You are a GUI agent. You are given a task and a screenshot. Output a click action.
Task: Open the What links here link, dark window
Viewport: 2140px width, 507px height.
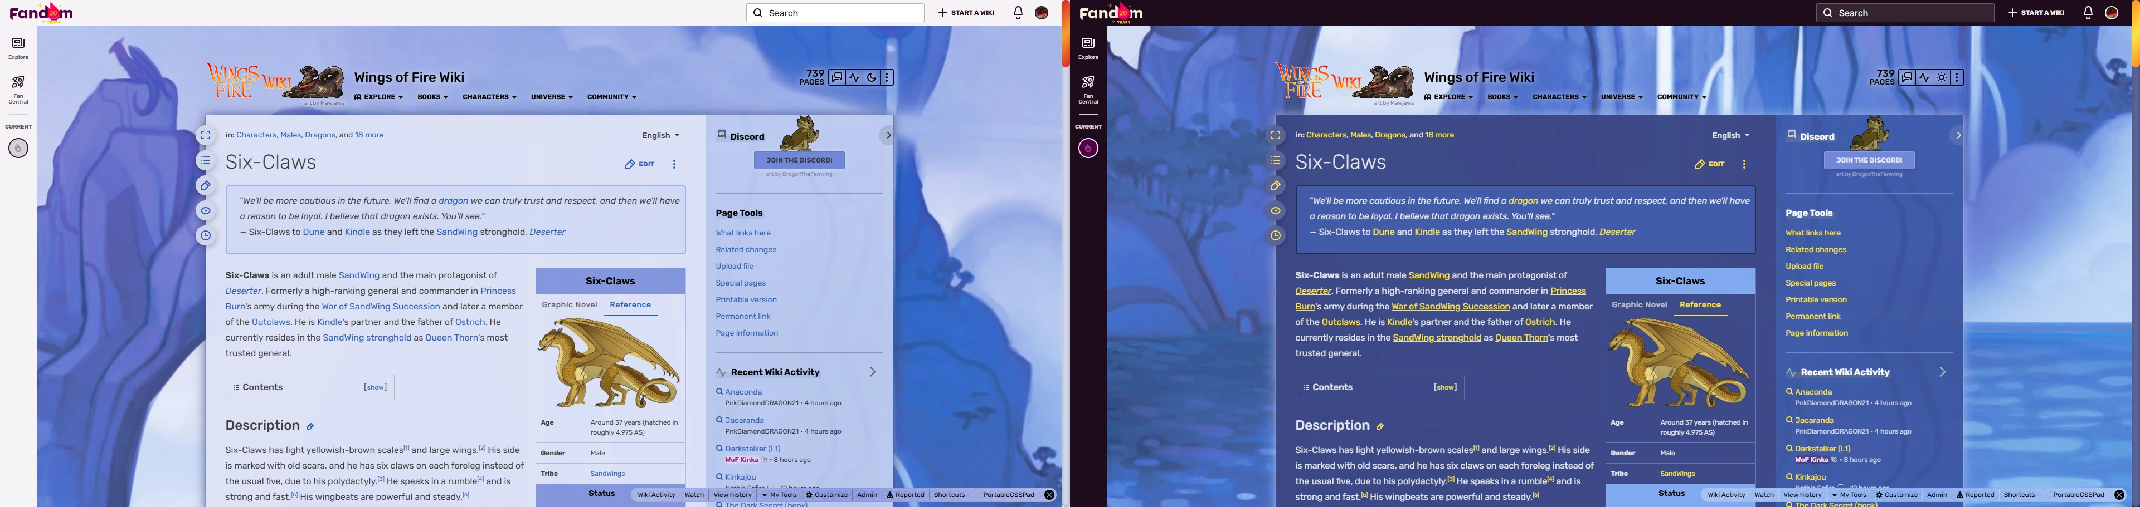[1813, 233]
